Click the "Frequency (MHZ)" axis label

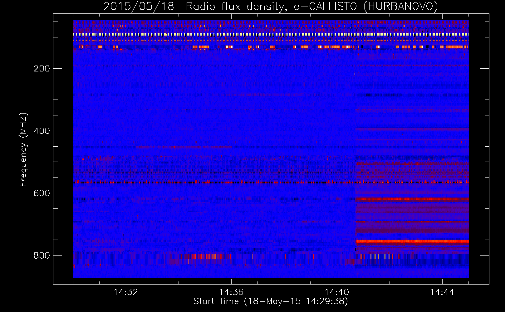click(23, 149)
